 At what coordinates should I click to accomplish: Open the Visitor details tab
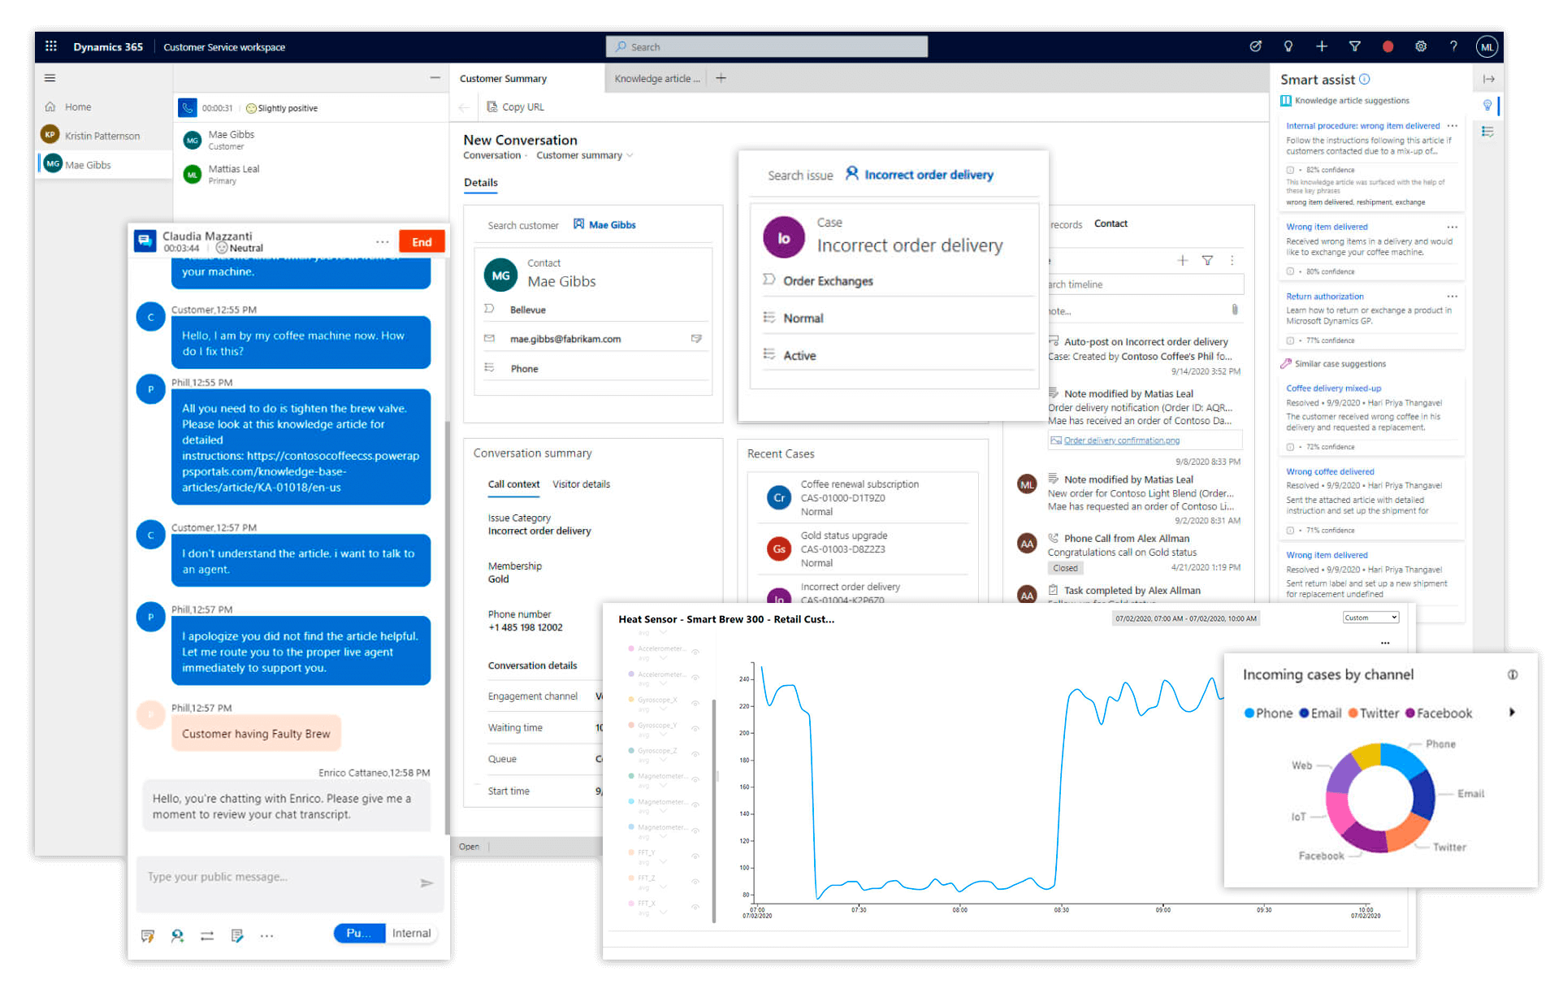pyautogui.click(x=581, y=484)
